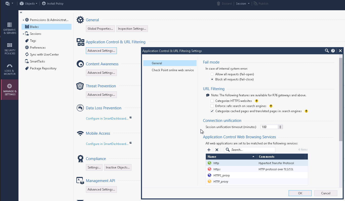
Task: Click the Compliance Settings button
Action: click(94, 167)
